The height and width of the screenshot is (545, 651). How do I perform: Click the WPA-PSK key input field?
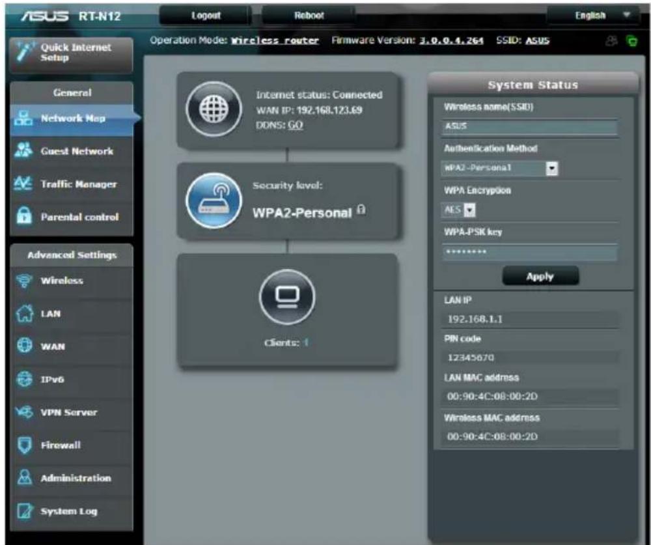pyautogui.click(x=530, y=252)
